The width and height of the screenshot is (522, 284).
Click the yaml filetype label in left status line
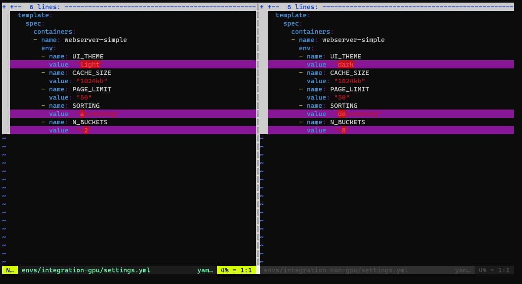[x=205, y=270]
